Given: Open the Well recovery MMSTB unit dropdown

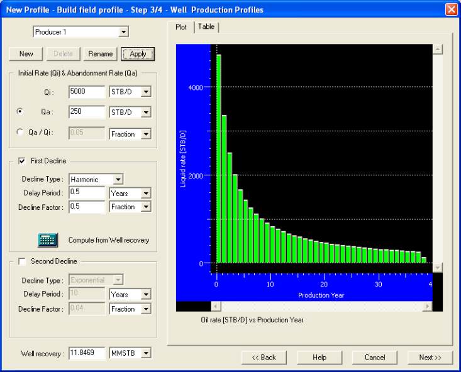Looking at the screenshot, I should pyautogui.click(x=146, y=353).
